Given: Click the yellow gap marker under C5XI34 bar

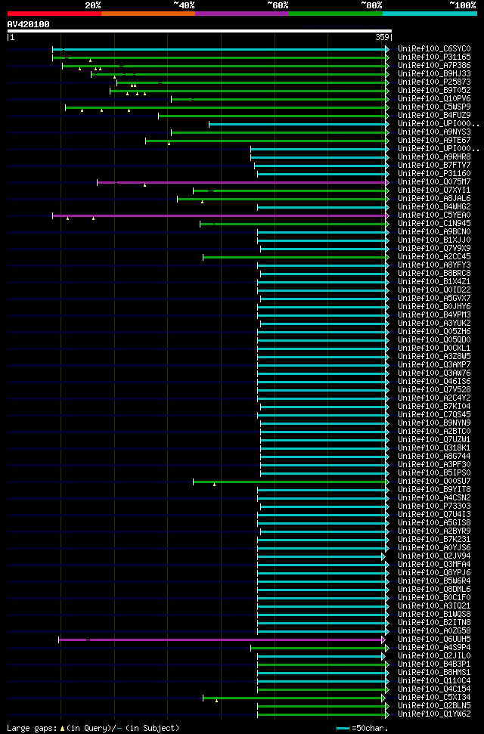Looking at the screenshot, I should point(216,701).
